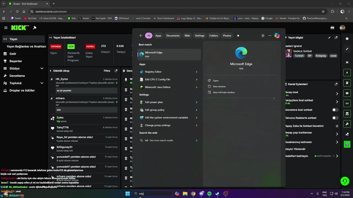353x198 pixels.
Task: Click the pencil icon in right rail
Action: click(x=347, y=49)
